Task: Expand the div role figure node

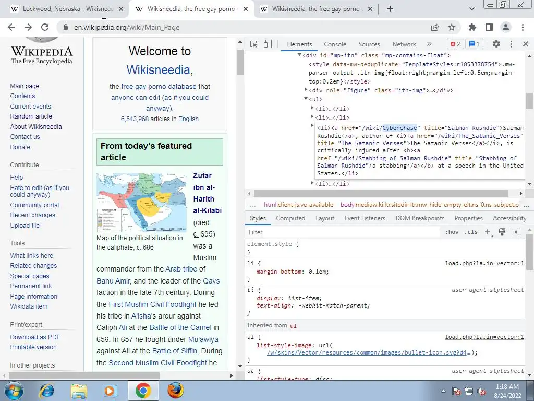Action: pyautogui.click(x=306, y=90)
